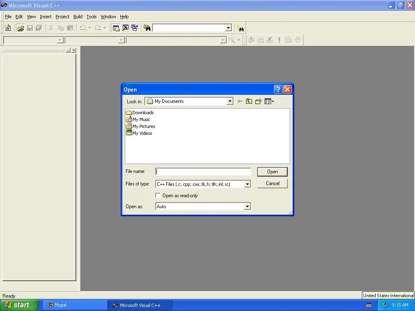The width and height of the screenshot is (415, 311).
Task: Open the Build menu
Action: point(78,17)
